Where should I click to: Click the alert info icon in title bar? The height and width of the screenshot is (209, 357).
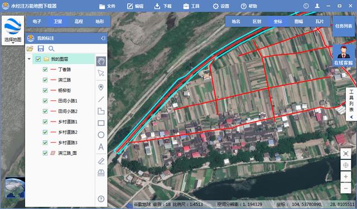(306, 6)
